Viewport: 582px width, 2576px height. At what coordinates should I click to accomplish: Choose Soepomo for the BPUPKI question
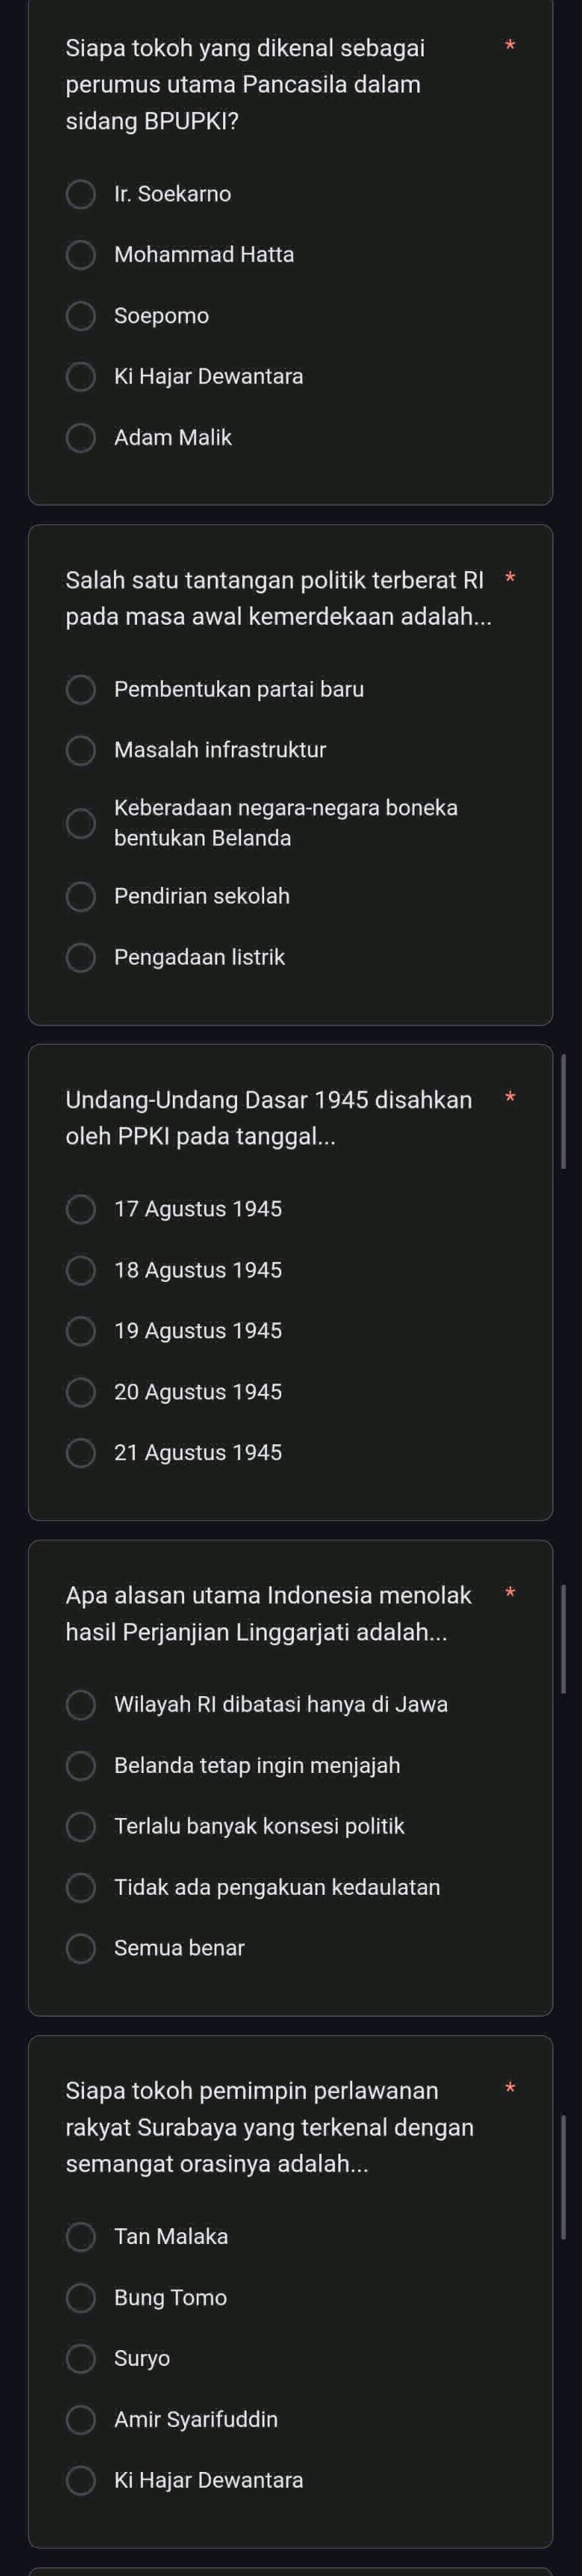coord(80,317)
